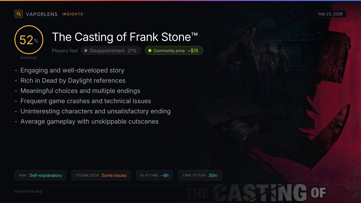Click the Playtime ~8h badge
This screenshot has width=361, height=203.
[x=154, y=175]
